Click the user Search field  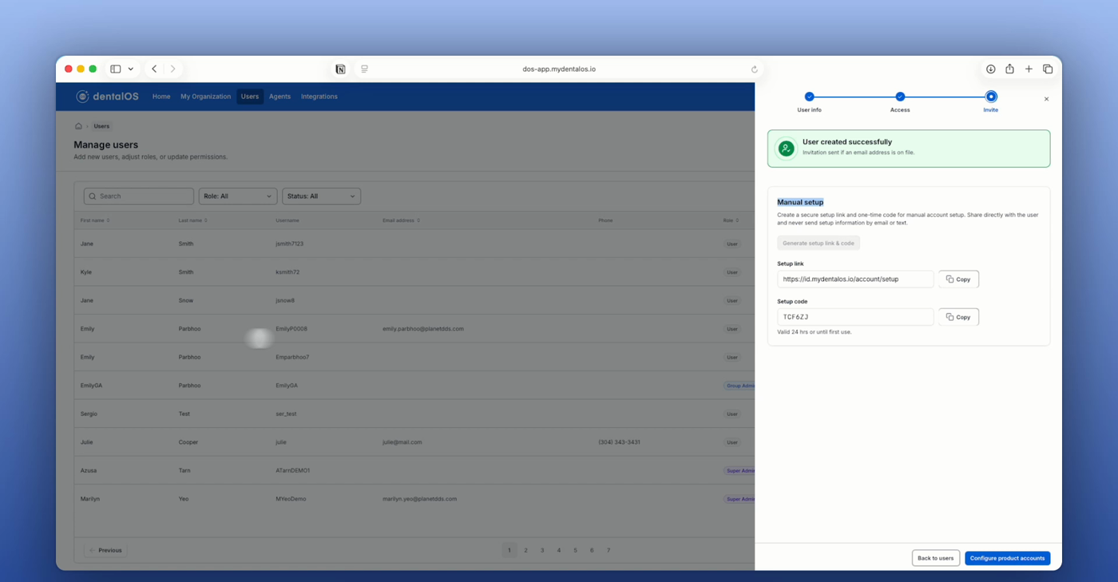[x=139, y=196]
